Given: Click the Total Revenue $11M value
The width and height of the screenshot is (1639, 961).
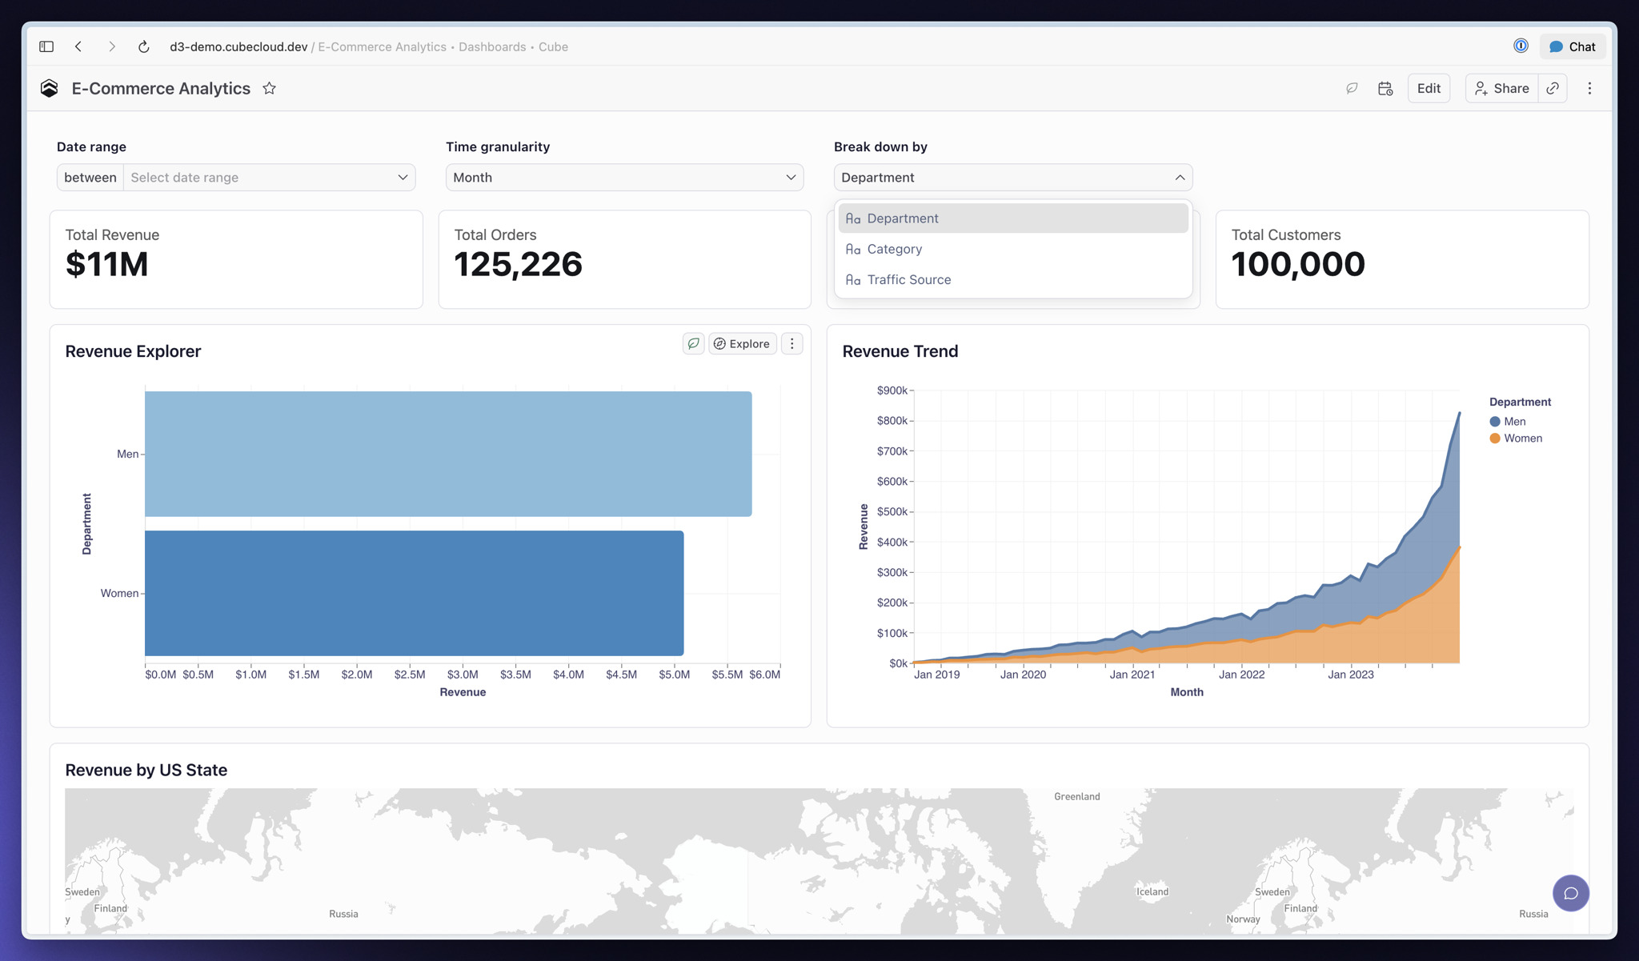Looking at the screenshot, I should (x=106, y=264).
